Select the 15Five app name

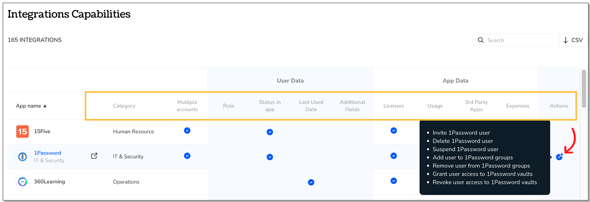click(x=42, y=131)
